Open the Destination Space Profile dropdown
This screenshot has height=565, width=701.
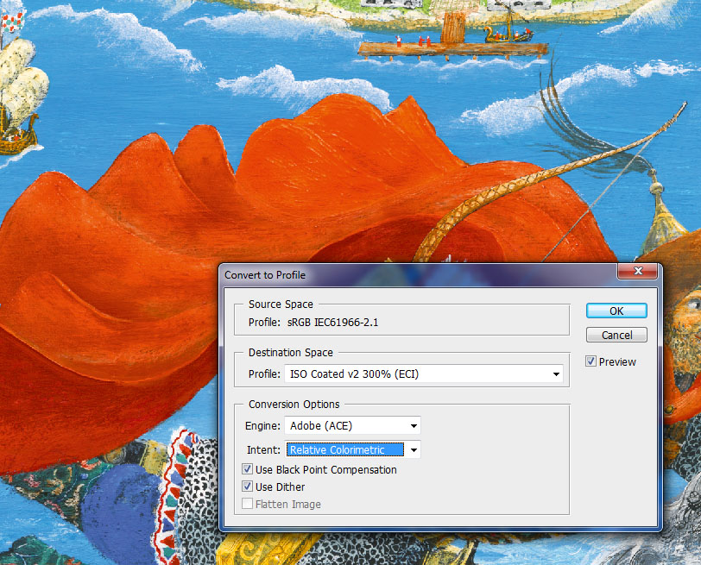[423, 374]
